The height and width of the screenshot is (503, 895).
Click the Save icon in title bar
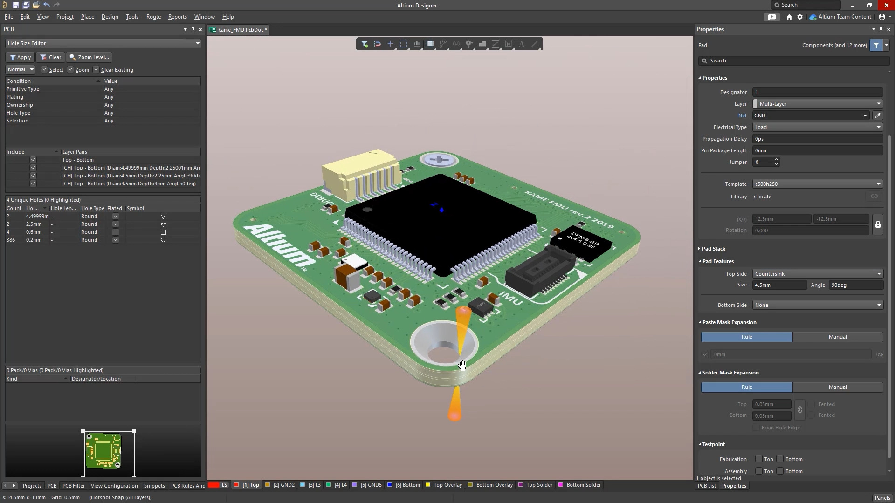click(15, 5)
